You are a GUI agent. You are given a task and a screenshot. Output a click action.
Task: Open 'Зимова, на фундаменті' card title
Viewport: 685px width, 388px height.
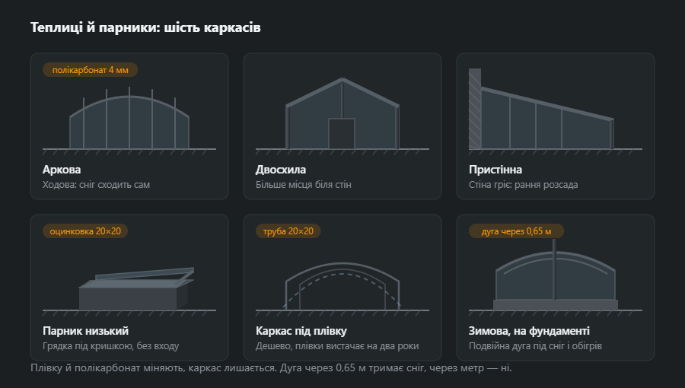click(529, 331)
